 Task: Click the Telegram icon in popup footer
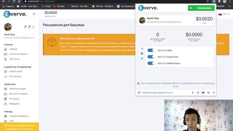point(214,92)
